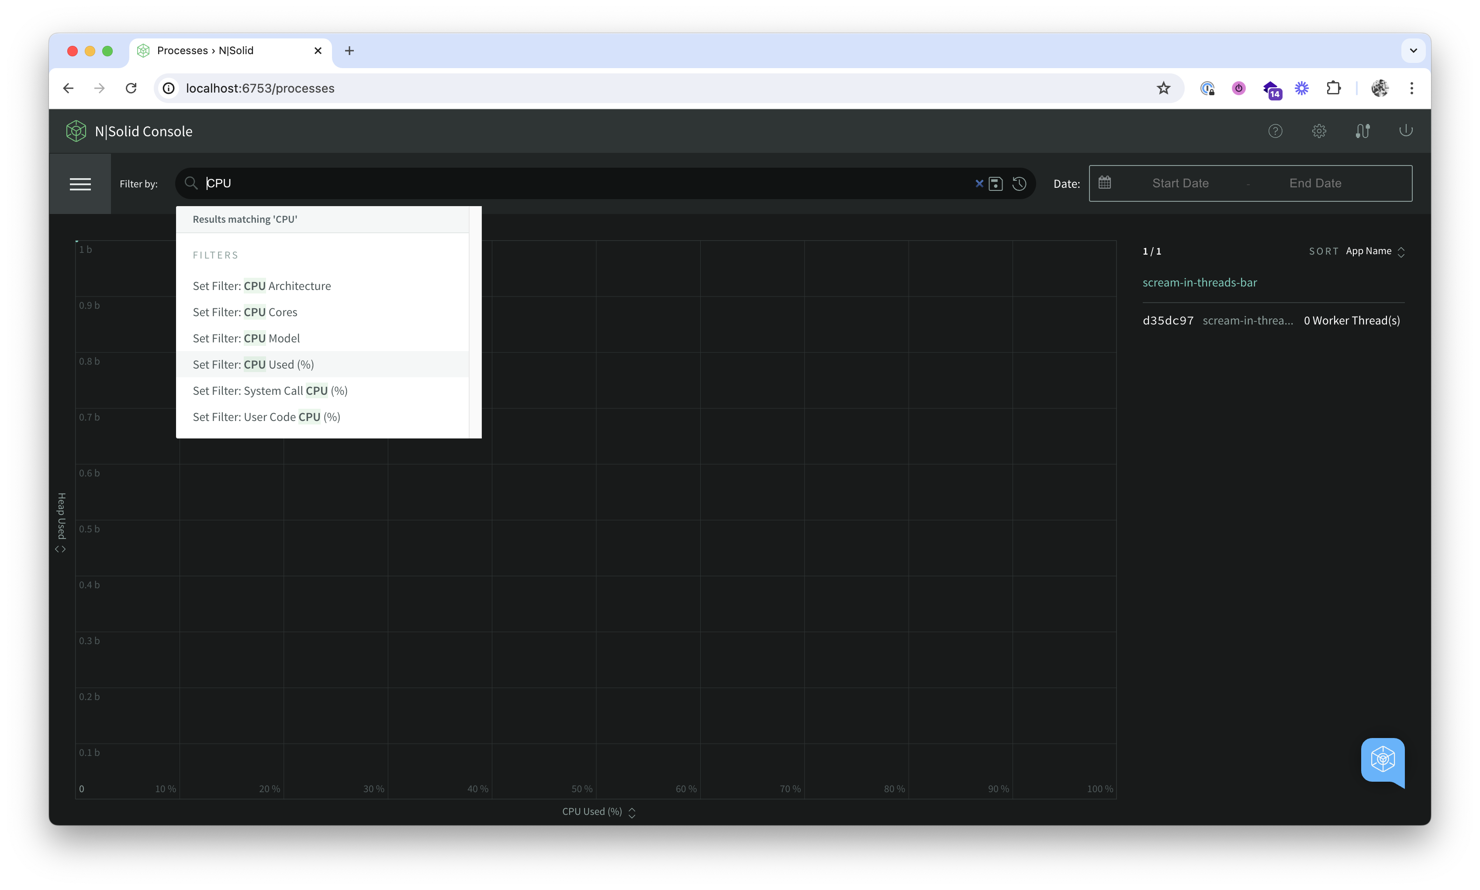1480x890 pixels.
Task: Click the search magnifier icon
Action: [191, 183]
